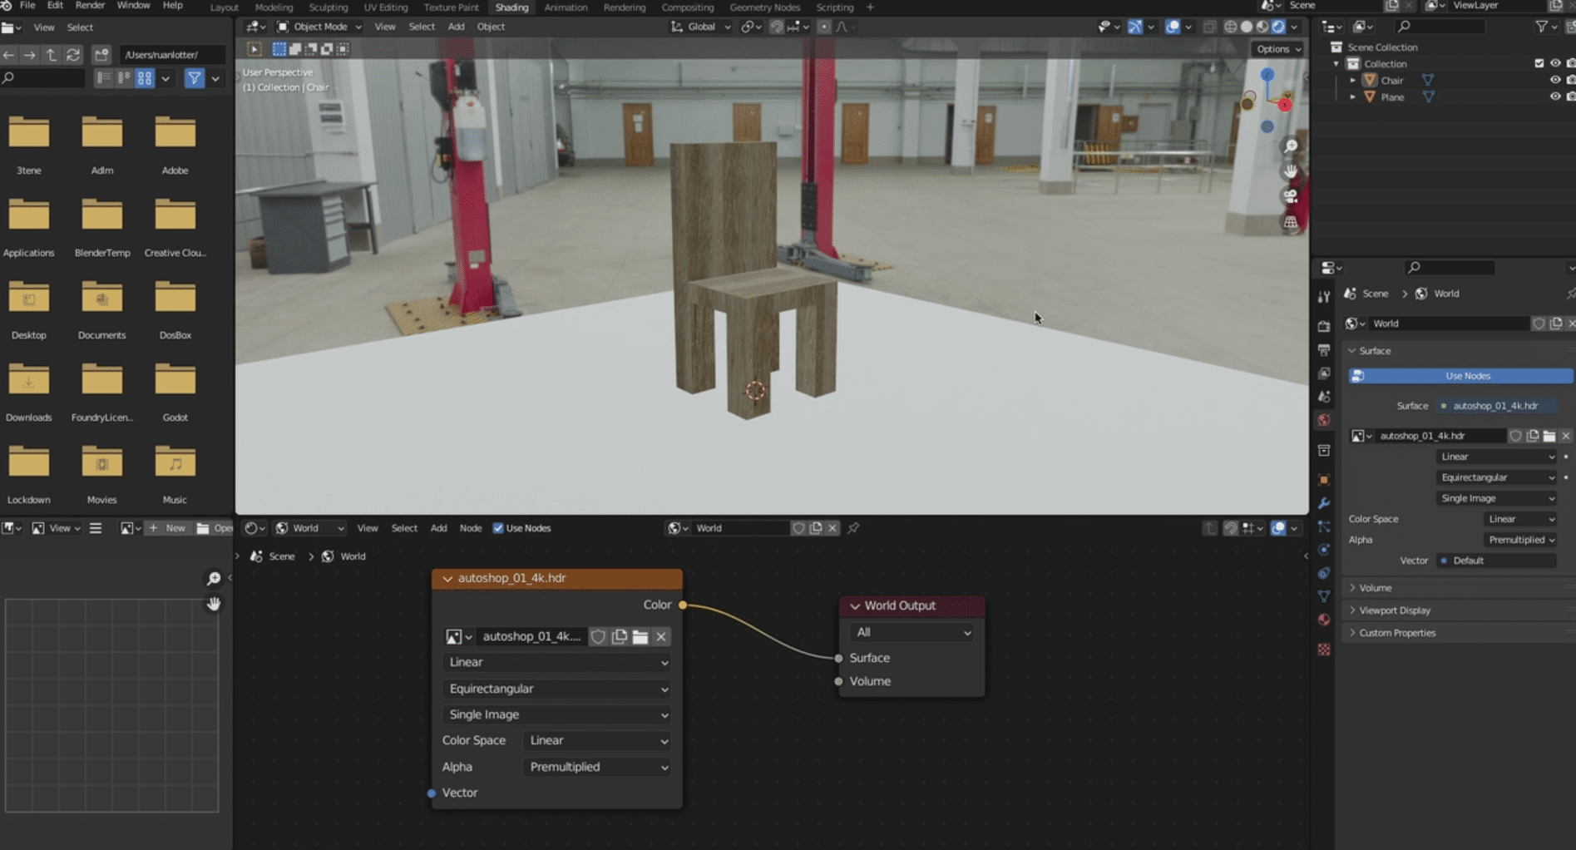
Task: Open the Equirectangular projection dropdown in node
Action: pos(557,689)
